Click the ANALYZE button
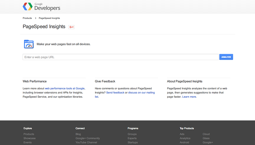 click(226, 57)
